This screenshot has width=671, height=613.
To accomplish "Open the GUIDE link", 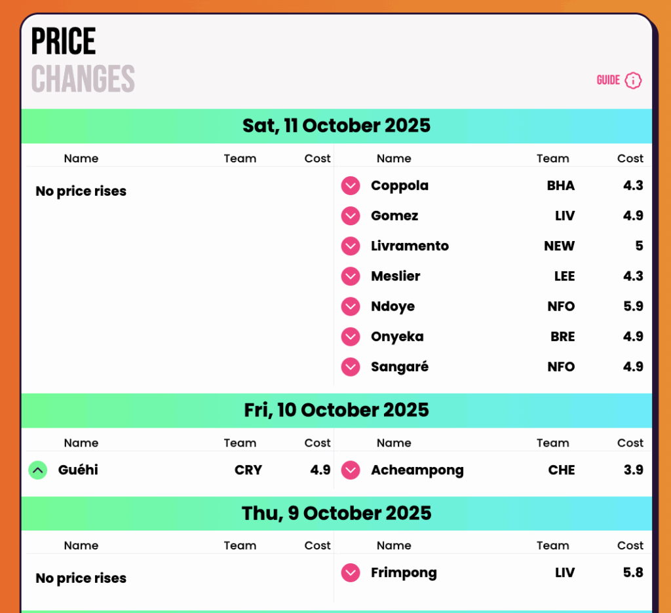I will (608, 81).
